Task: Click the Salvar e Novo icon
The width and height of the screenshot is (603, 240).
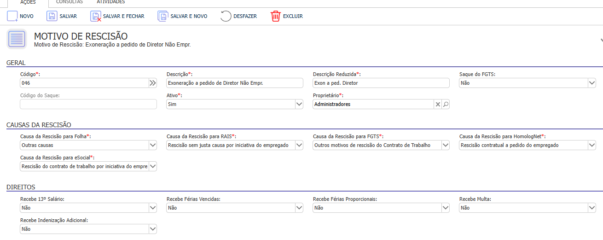Action: (x=163, y=16)
